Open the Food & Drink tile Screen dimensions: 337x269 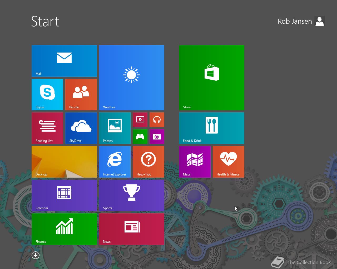point(212,128)
